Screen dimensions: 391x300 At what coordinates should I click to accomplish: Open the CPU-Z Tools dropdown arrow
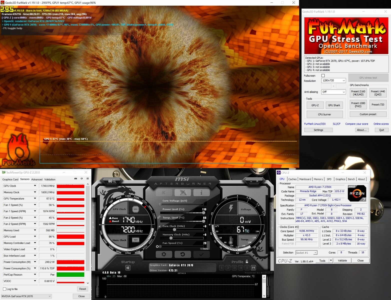pos(331,260)
